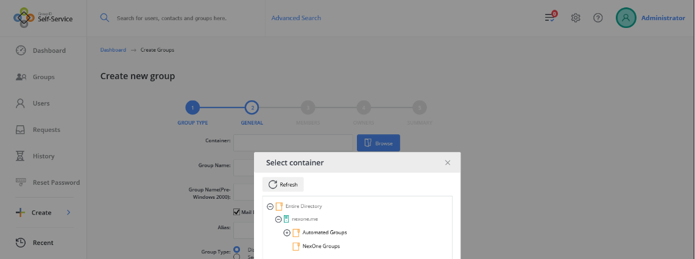
Task: Click the Requests inbox icon
Action: 20,129
